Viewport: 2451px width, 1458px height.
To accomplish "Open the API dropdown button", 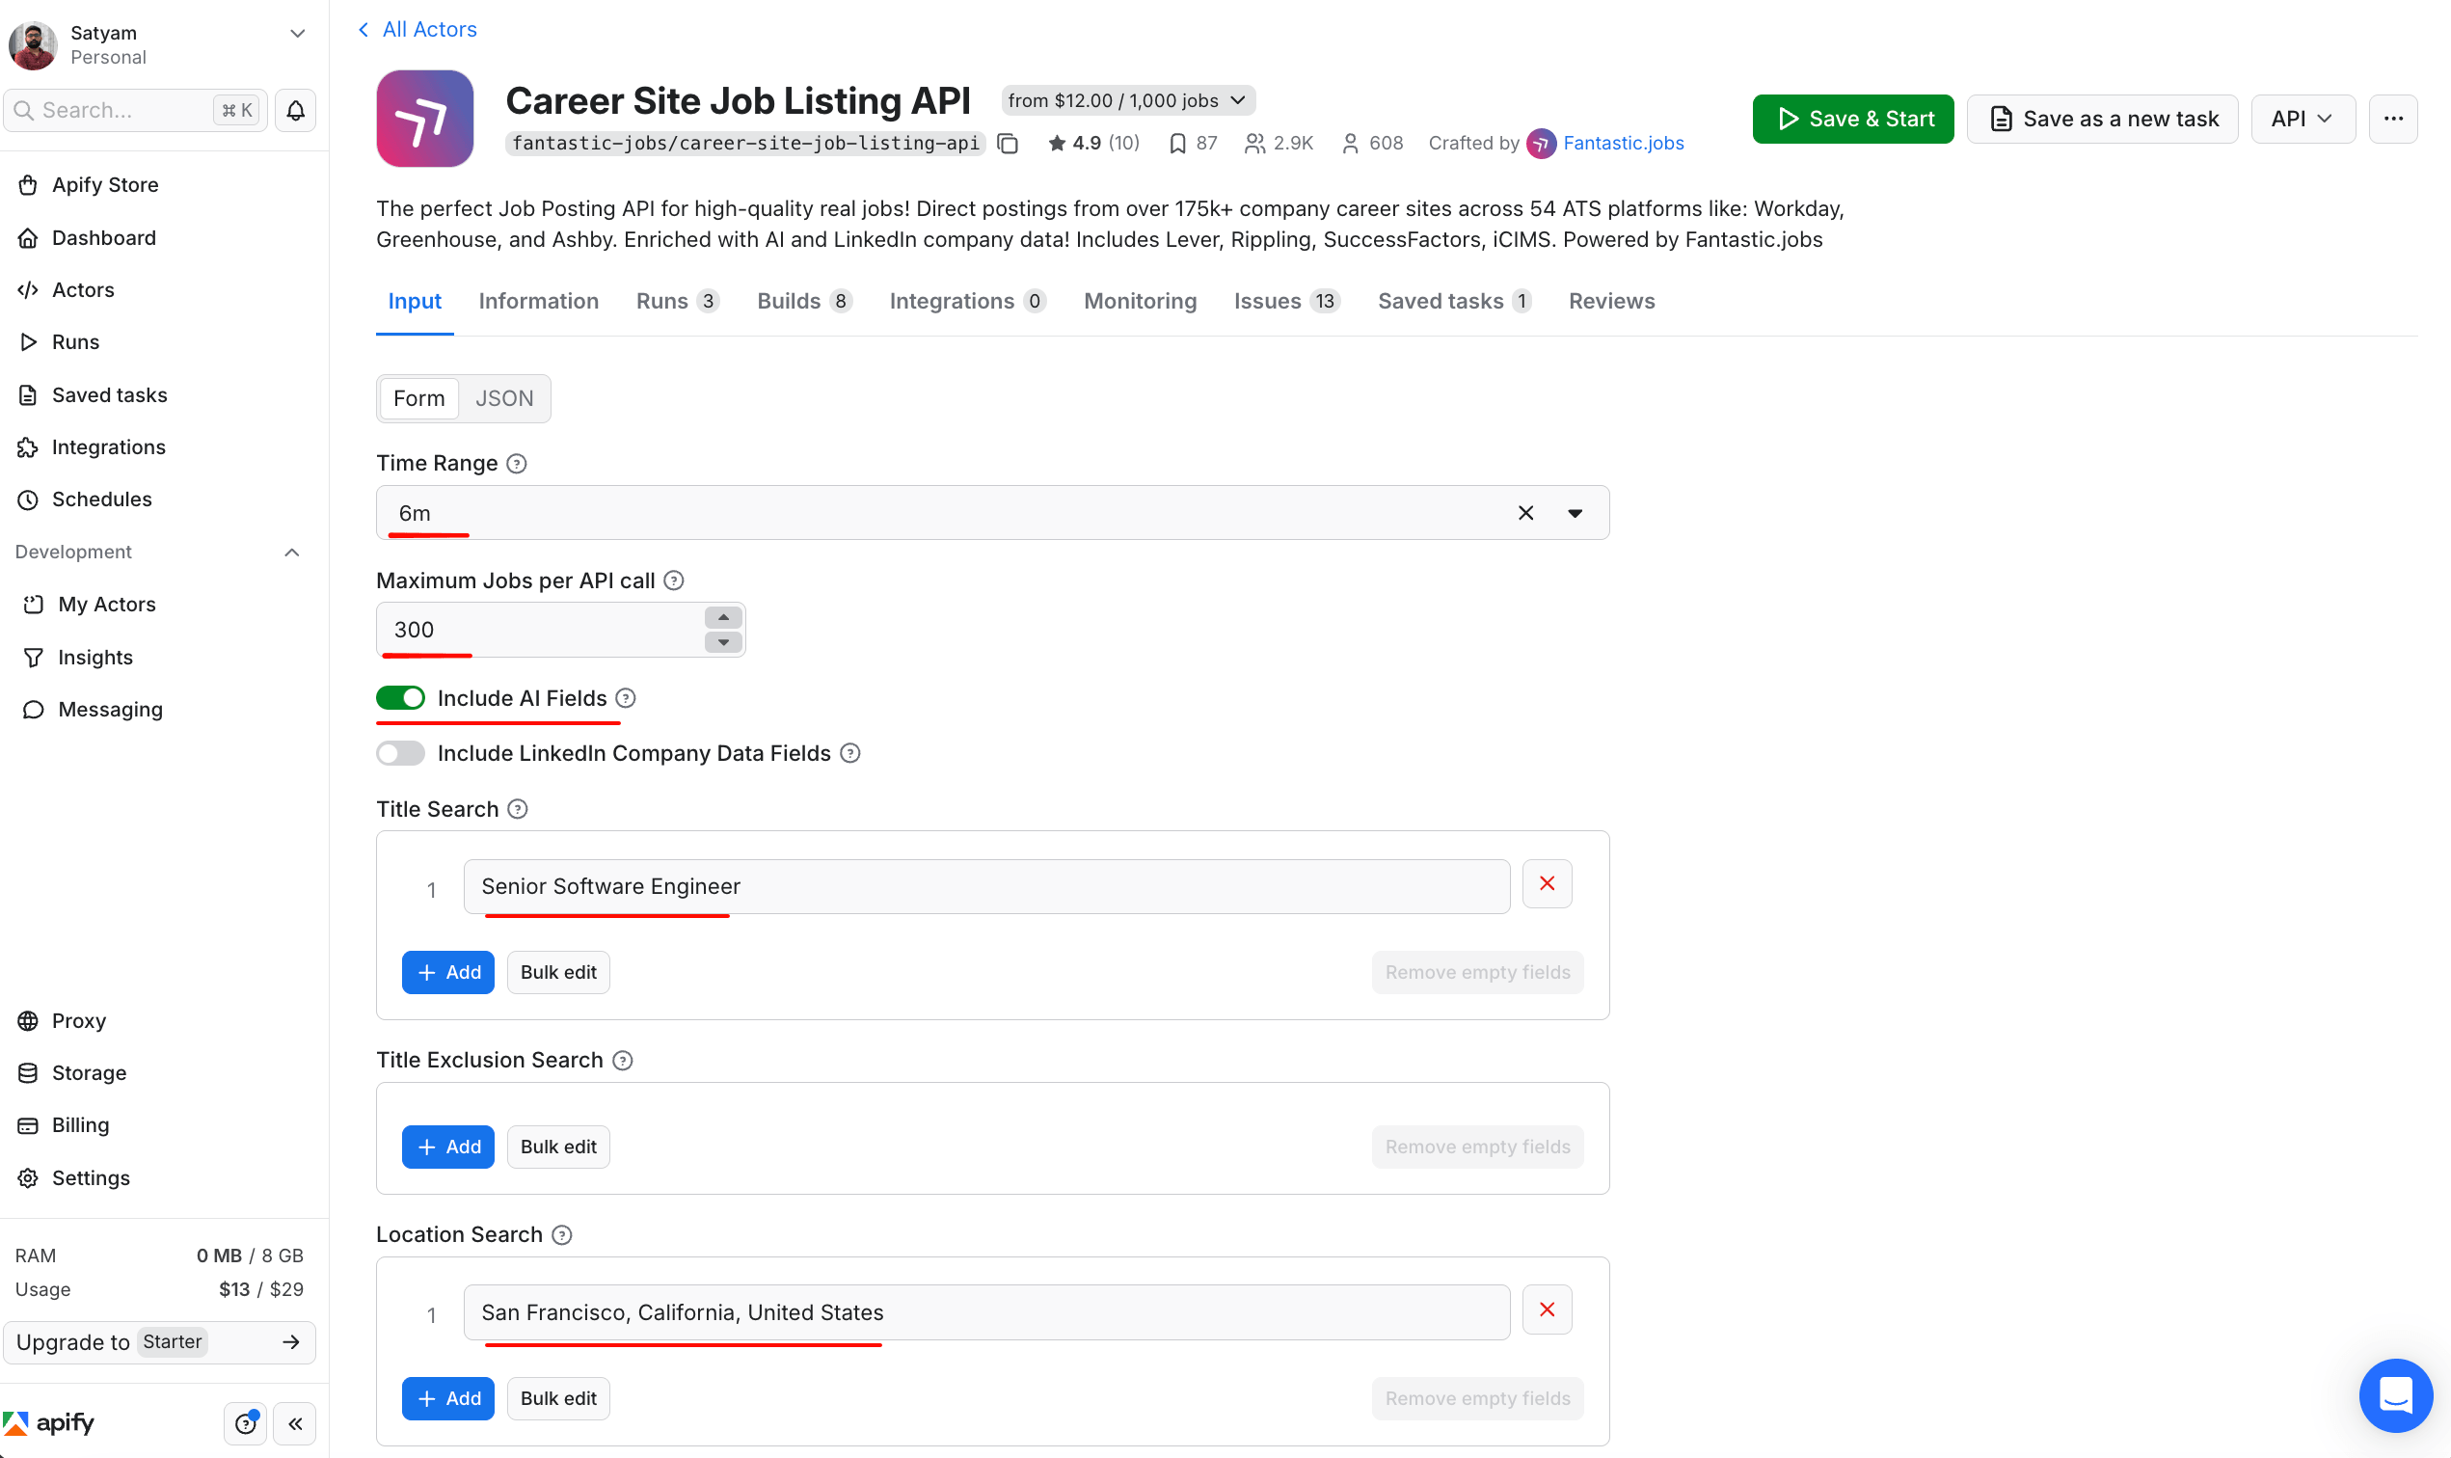I will (2303, 119).
